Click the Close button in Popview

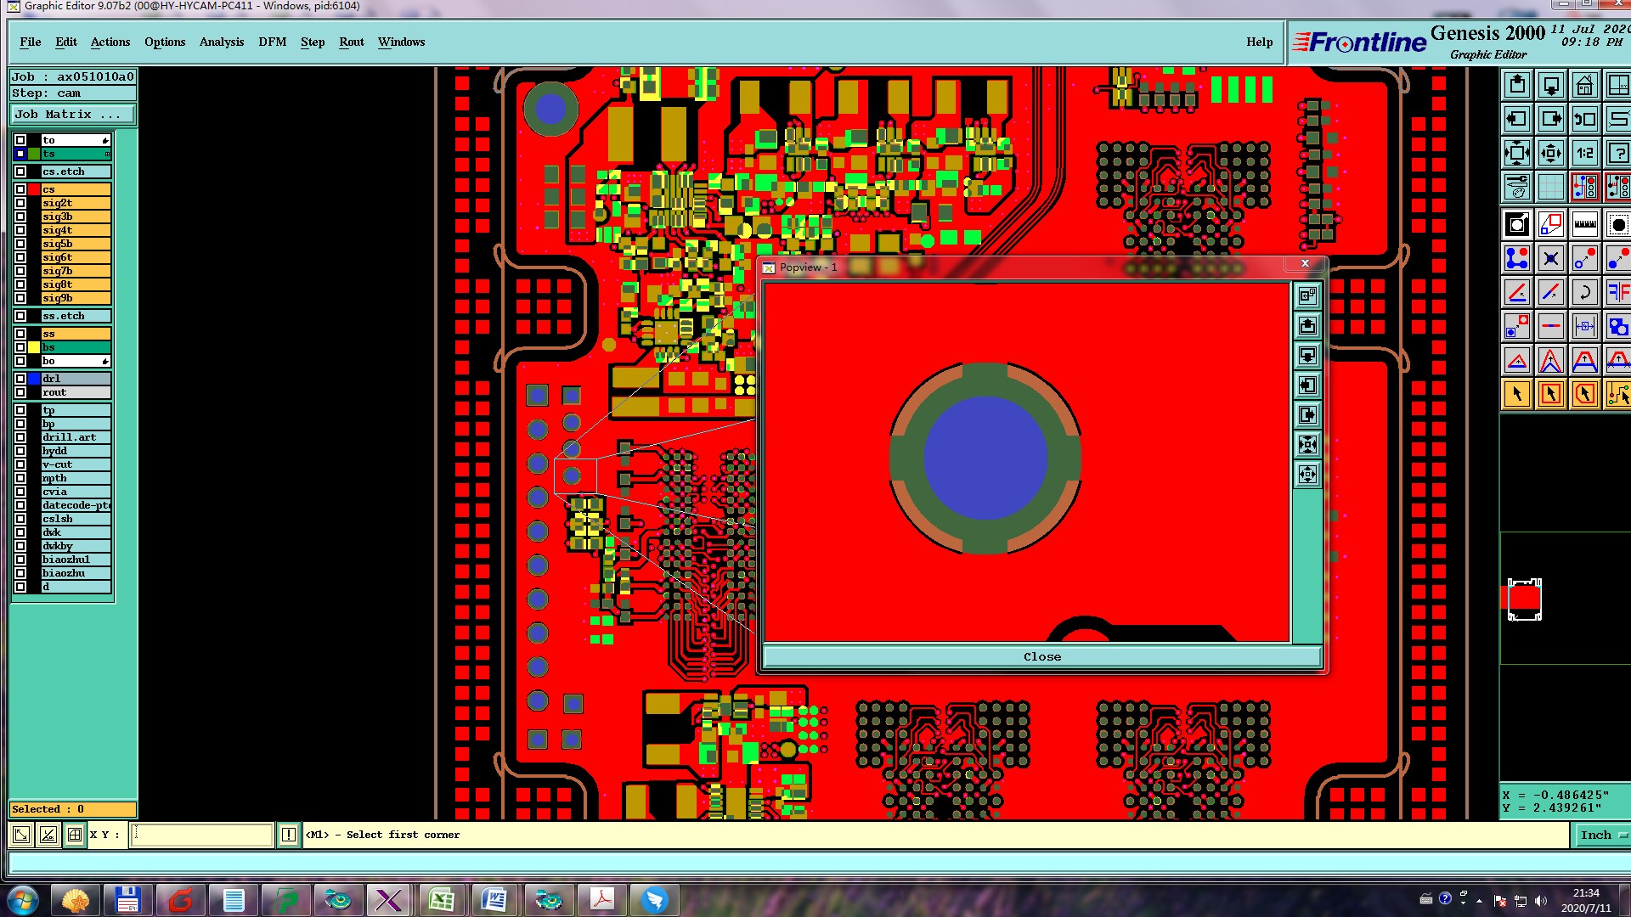(1041, 656)
